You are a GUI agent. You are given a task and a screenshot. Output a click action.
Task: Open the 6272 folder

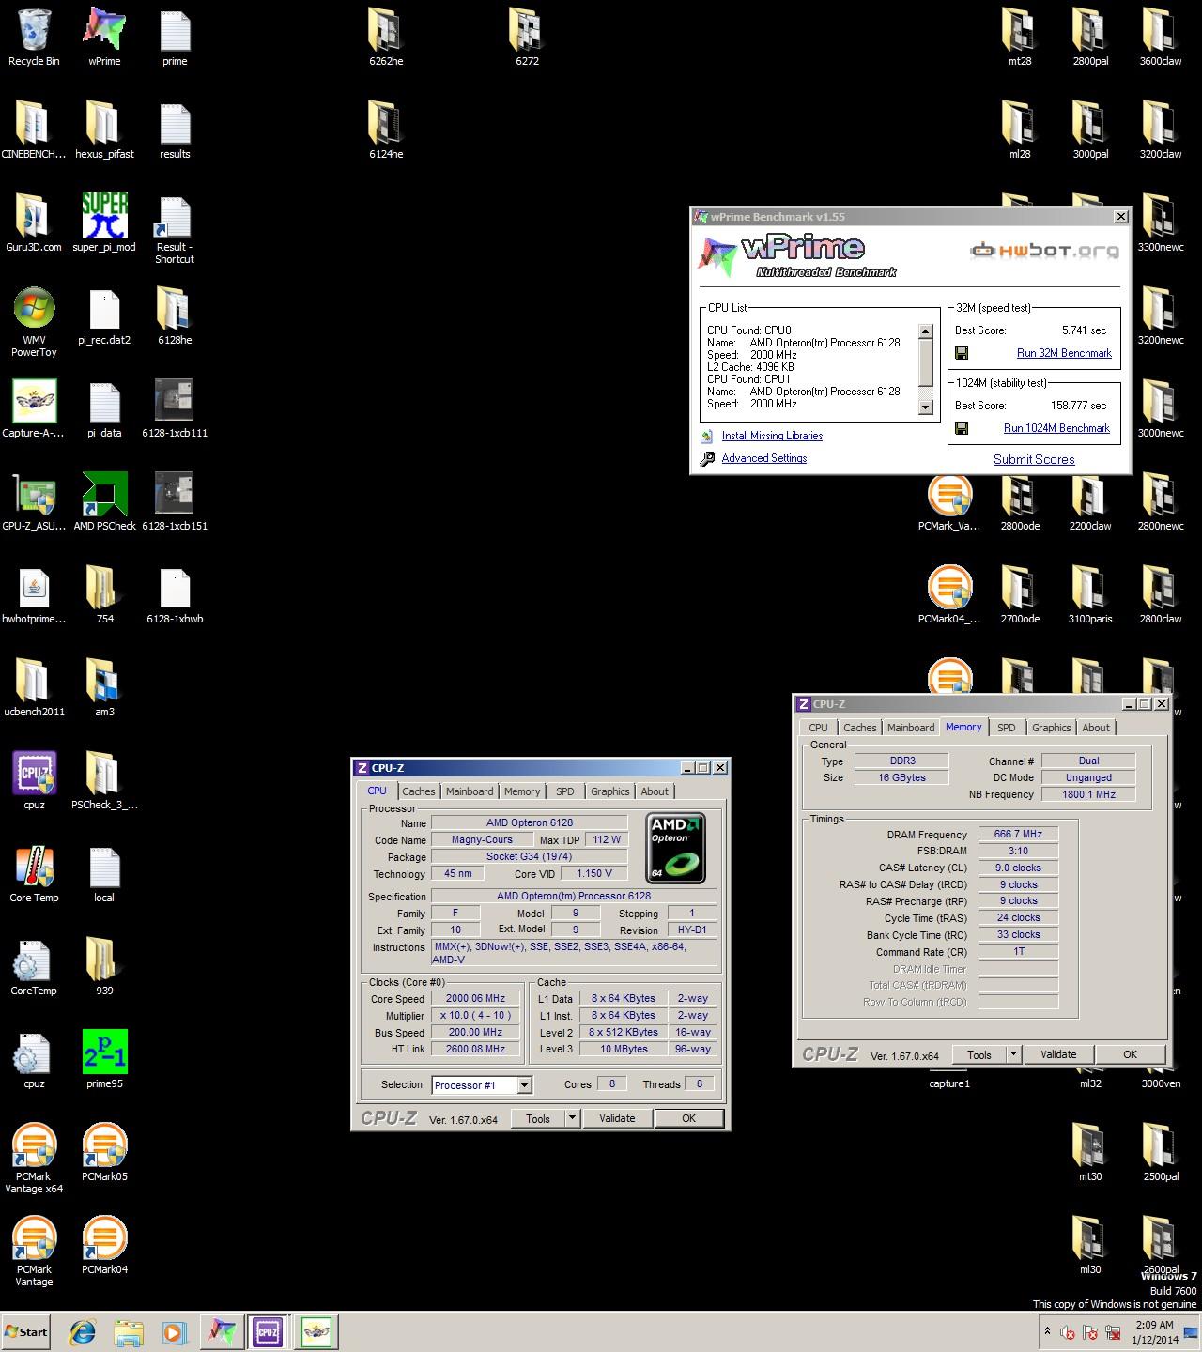pyautogui.click(x=527, y=37)
